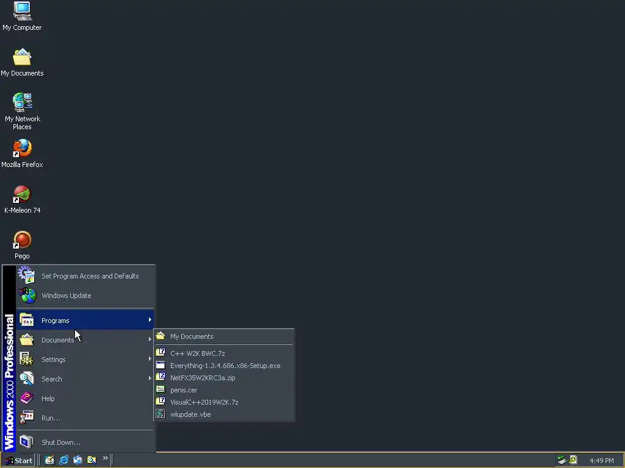Open My Documents in the recent documents submenu
The width and height of the screenshot is (625, 468).
(223, 336)
